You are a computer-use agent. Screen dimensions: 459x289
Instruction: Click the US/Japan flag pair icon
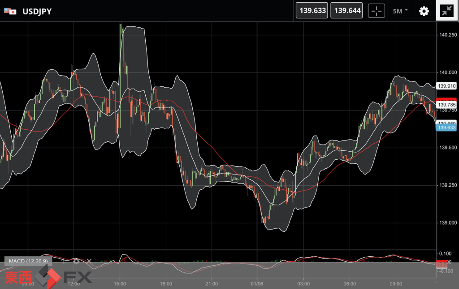[10, 11]
